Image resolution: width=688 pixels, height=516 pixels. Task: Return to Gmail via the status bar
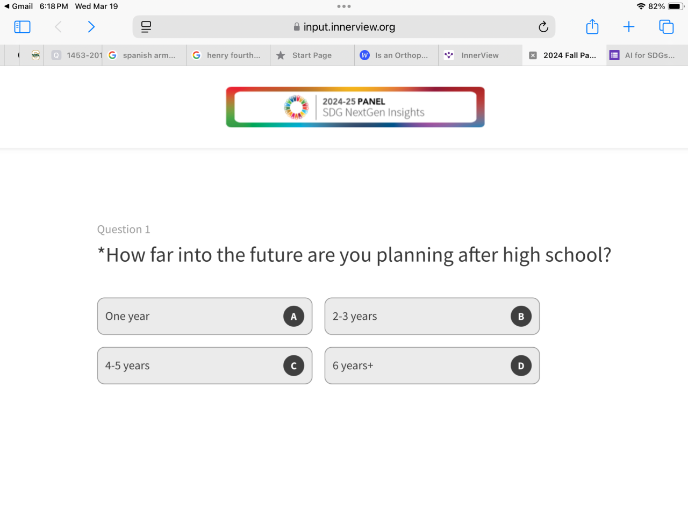click(18, 6)
